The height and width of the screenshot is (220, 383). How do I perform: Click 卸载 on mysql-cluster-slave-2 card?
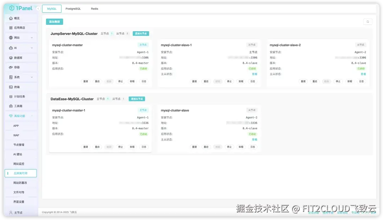[350, 81]
